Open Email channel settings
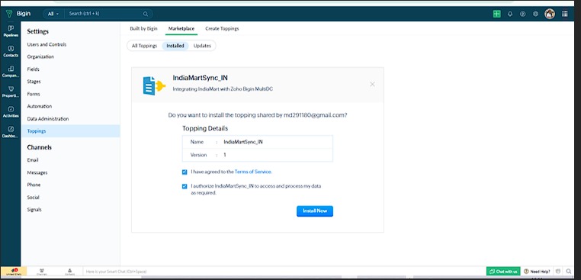Screen dimensions: 581x280 click(x=33, y=160)
